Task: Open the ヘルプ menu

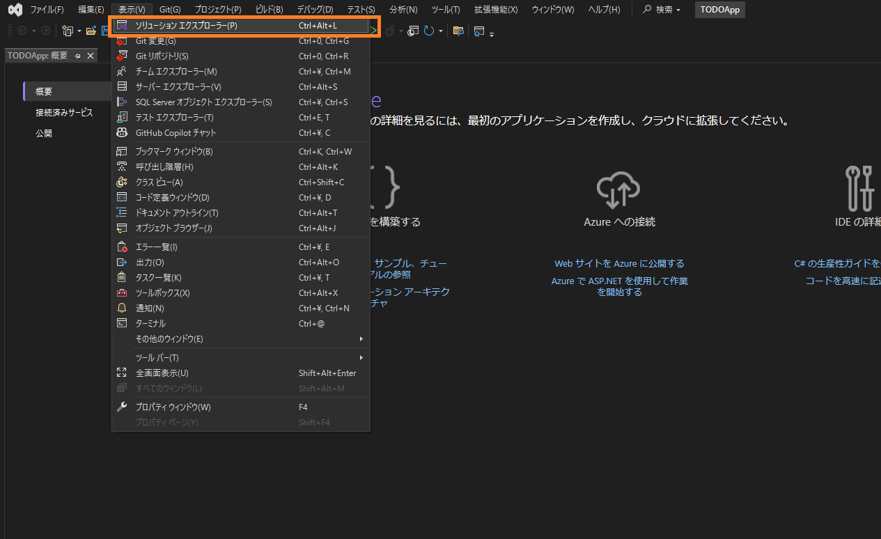Action: click(x=604, y=10)
